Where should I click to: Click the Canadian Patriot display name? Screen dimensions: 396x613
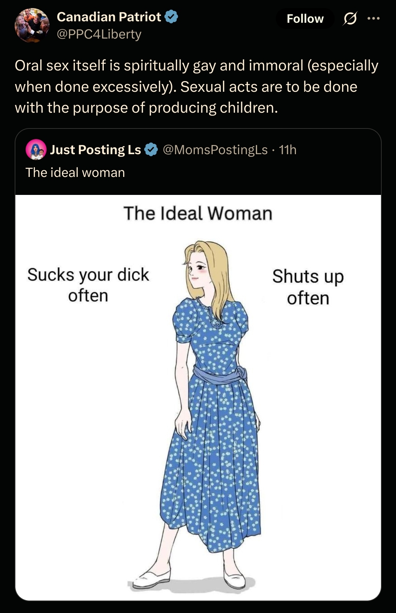109,17
